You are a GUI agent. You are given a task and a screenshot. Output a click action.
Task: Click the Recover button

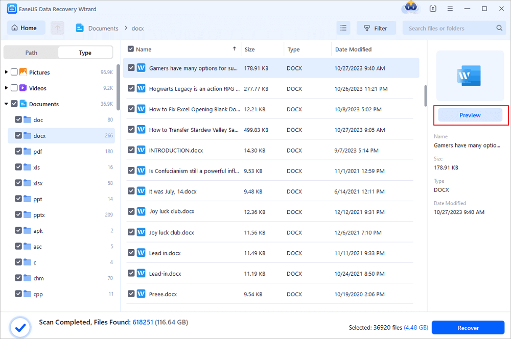pos(468,328)
